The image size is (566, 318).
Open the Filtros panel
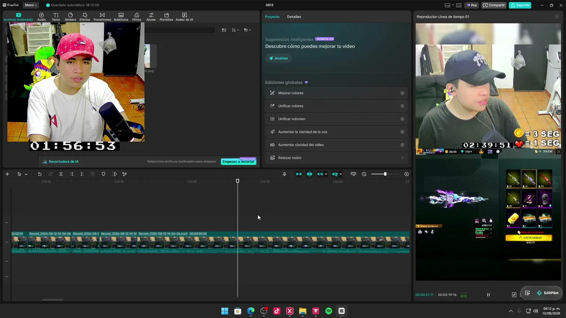coord(137,17)
